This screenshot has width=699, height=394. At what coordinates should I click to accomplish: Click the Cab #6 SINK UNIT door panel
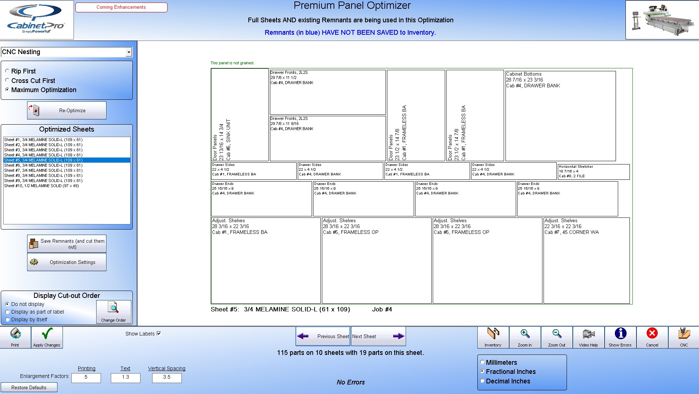coord(240,115)
